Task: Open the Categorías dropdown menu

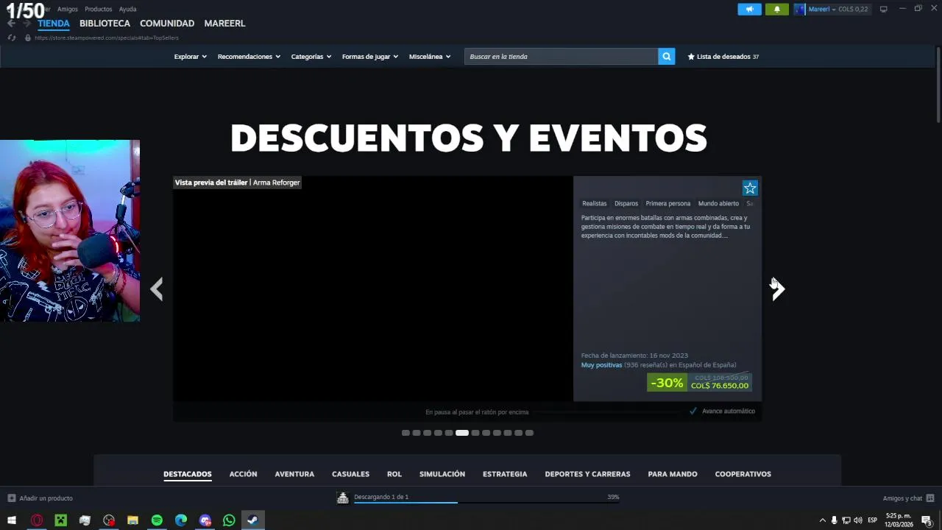Action: pos(311,57)
